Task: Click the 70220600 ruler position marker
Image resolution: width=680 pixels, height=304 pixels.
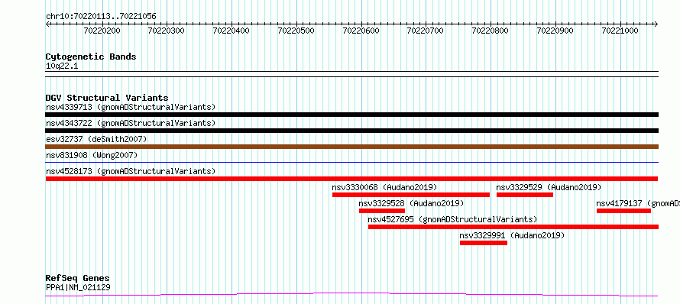Action: [x=361, y=31]
